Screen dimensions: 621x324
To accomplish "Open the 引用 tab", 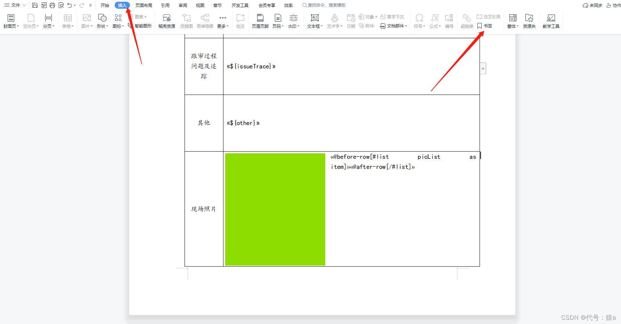I will pos(165,5).
